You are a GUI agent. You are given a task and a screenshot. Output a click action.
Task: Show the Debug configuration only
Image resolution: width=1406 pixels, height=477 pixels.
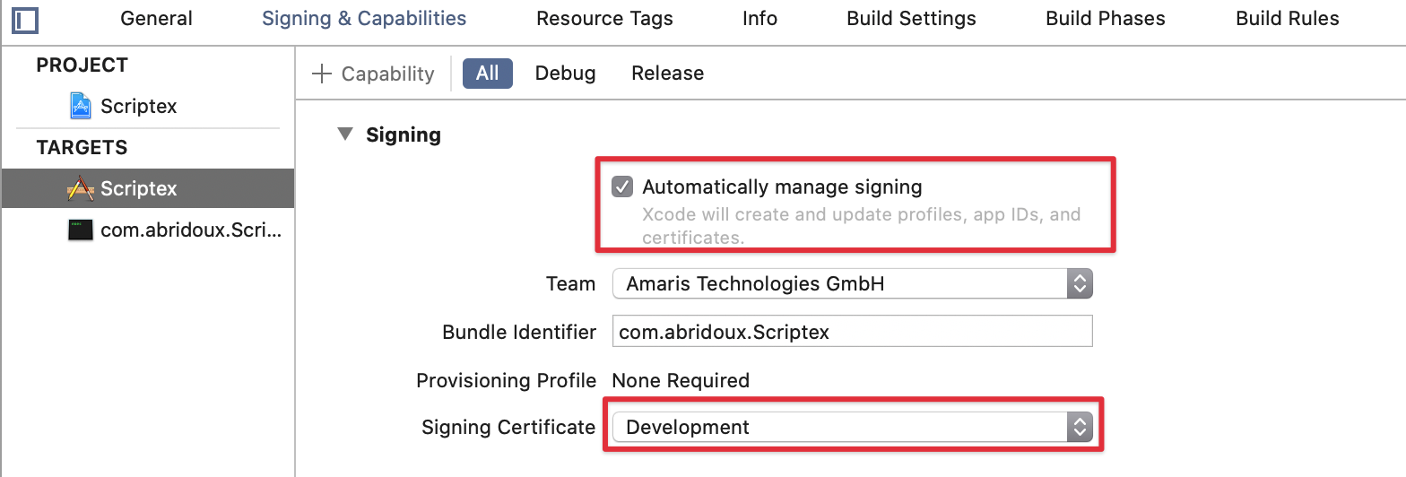[x=565, y=74]
